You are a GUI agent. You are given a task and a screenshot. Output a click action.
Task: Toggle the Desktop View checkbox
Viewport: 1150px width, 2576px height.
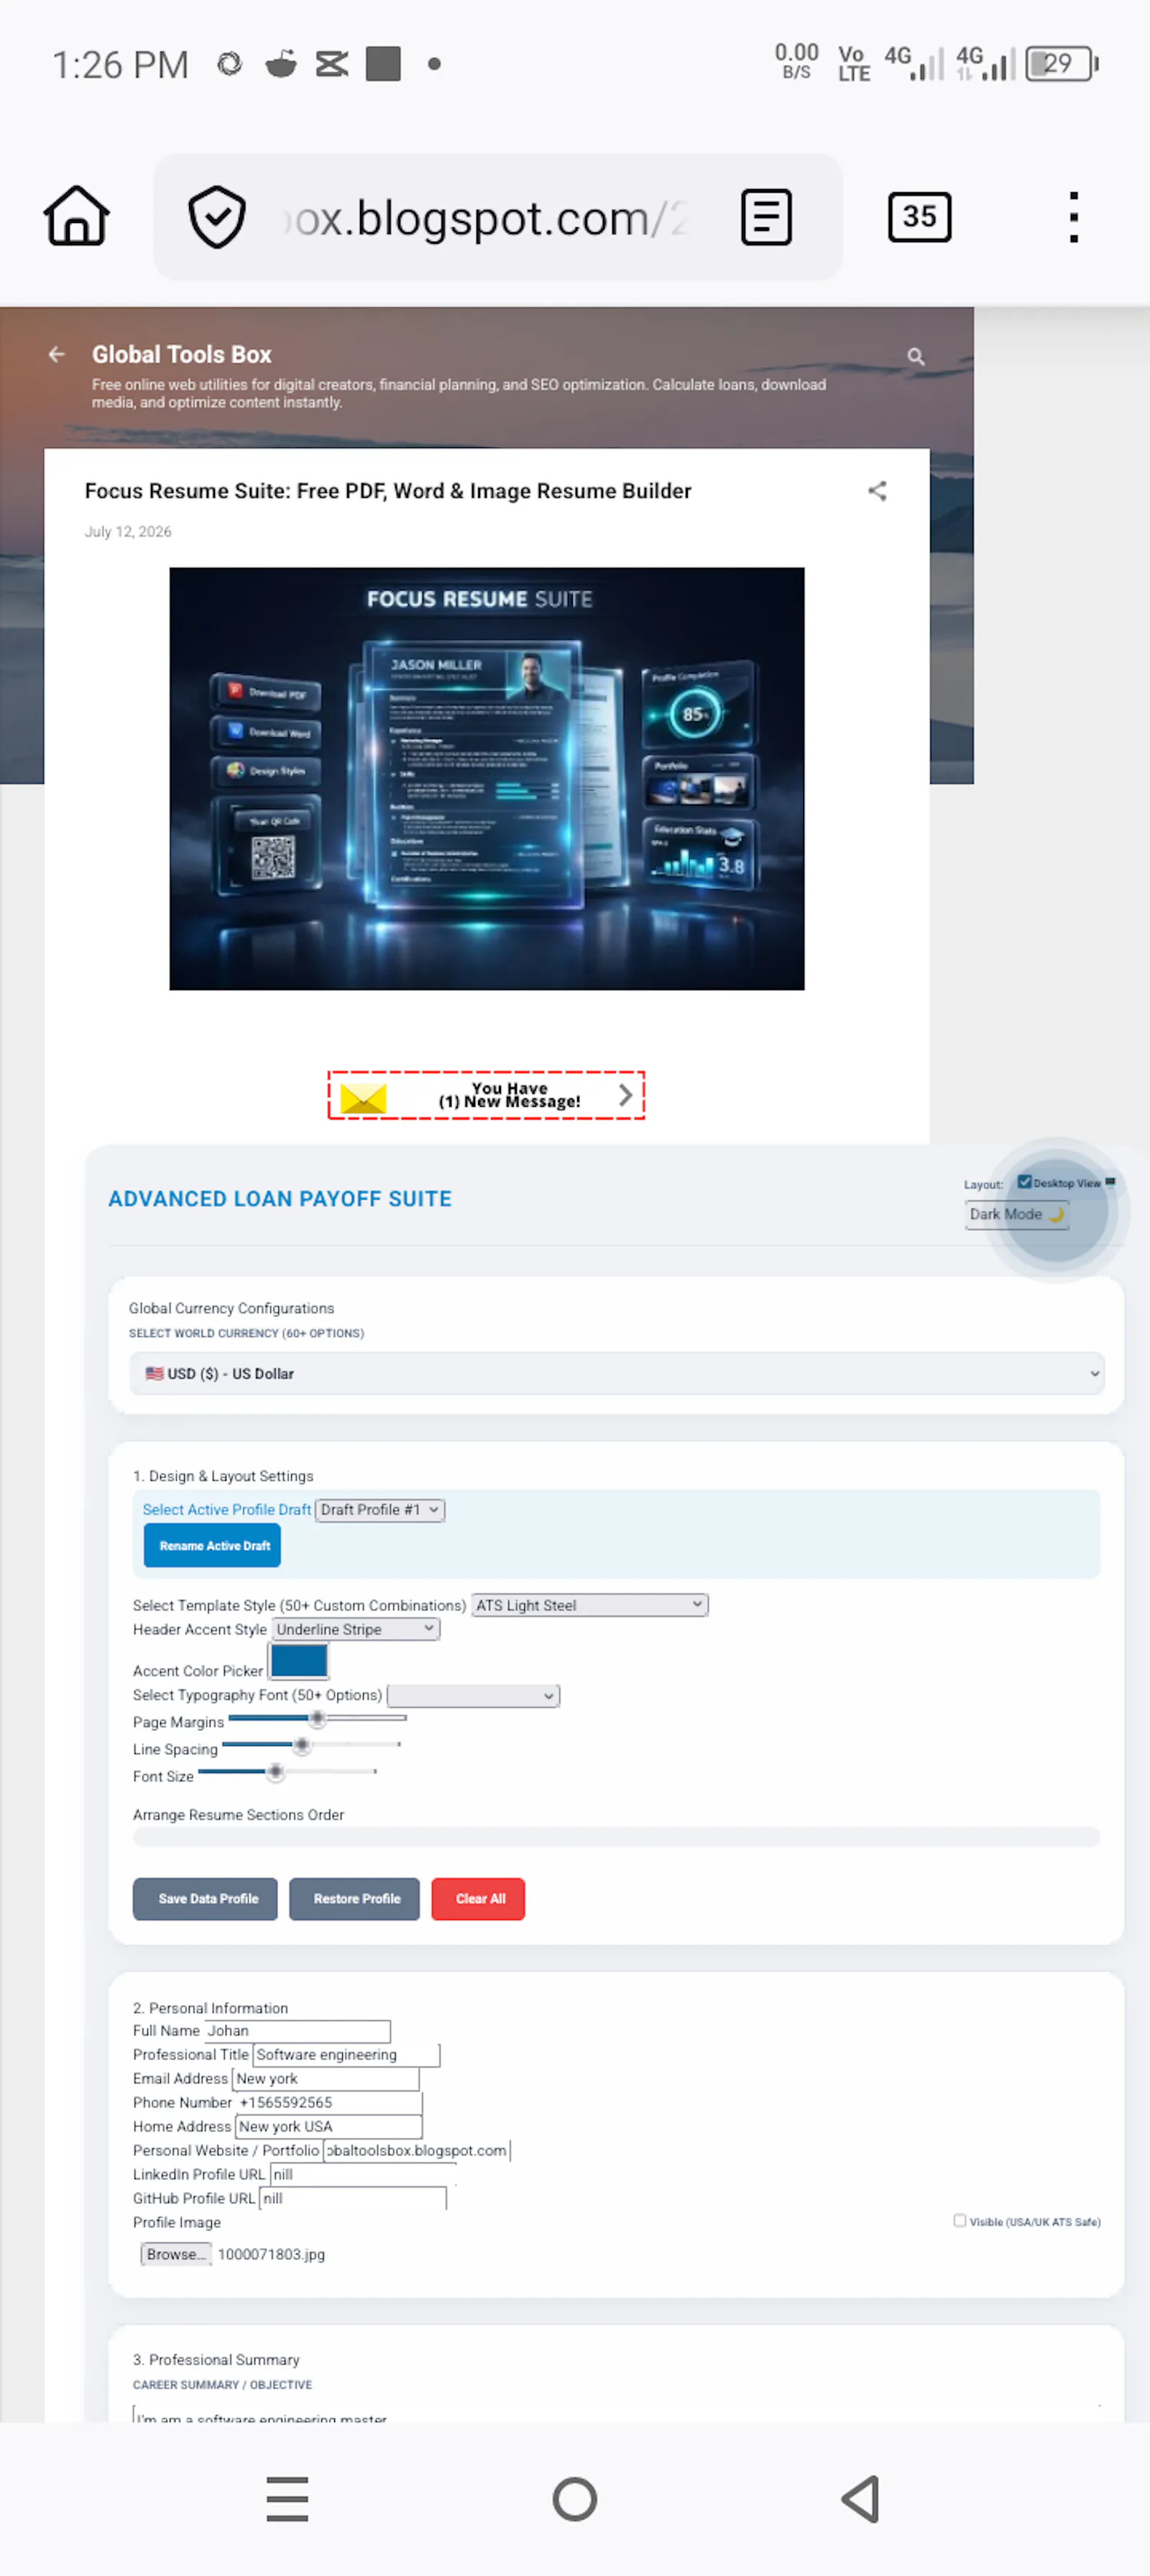pos(1024,1182)
